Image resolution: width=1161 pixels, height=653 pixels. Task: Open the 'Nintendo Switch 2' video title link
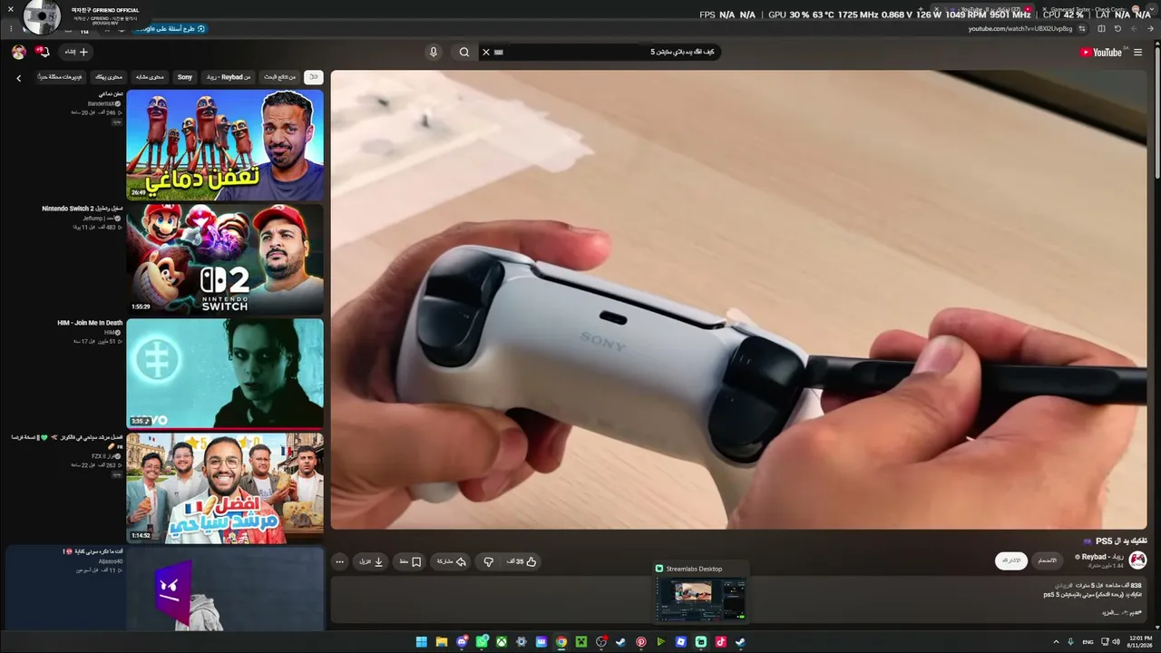pos(82,209)
